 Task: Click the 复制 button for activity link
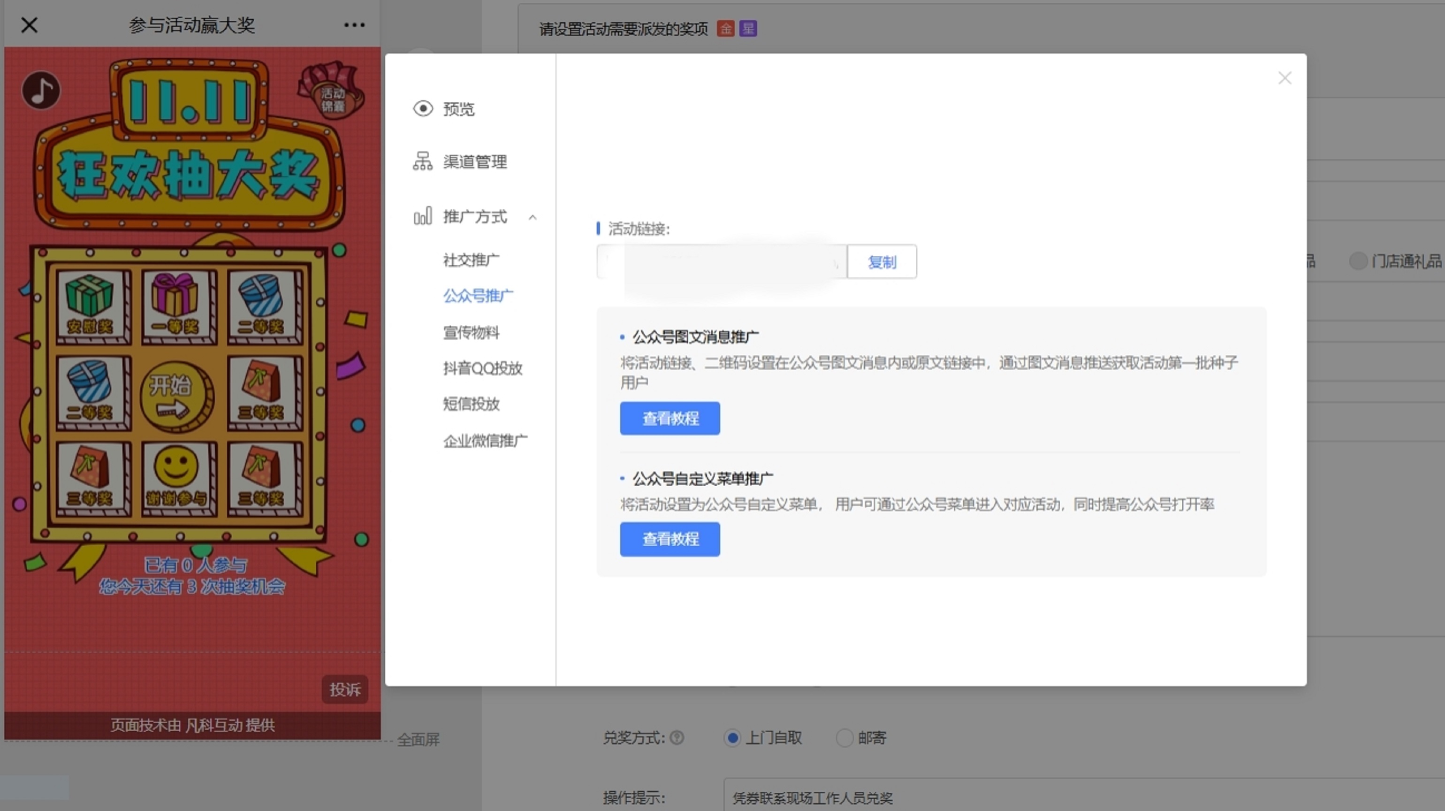pyautogui.click(x=881, y=261)
